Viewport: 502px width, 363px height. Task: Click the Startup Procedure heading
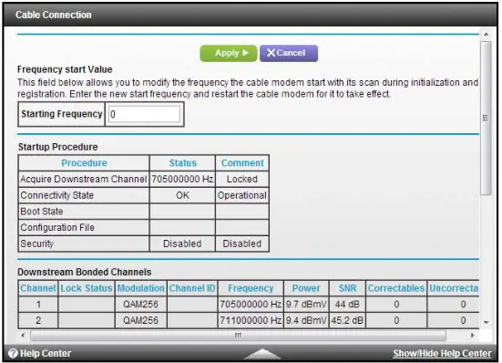[x=58, y=147]
